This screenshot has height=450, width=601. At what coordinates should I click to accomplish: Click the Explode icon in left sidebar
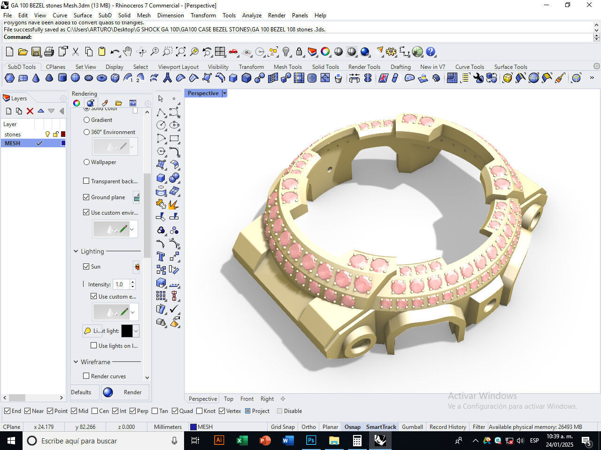(174, 204)
